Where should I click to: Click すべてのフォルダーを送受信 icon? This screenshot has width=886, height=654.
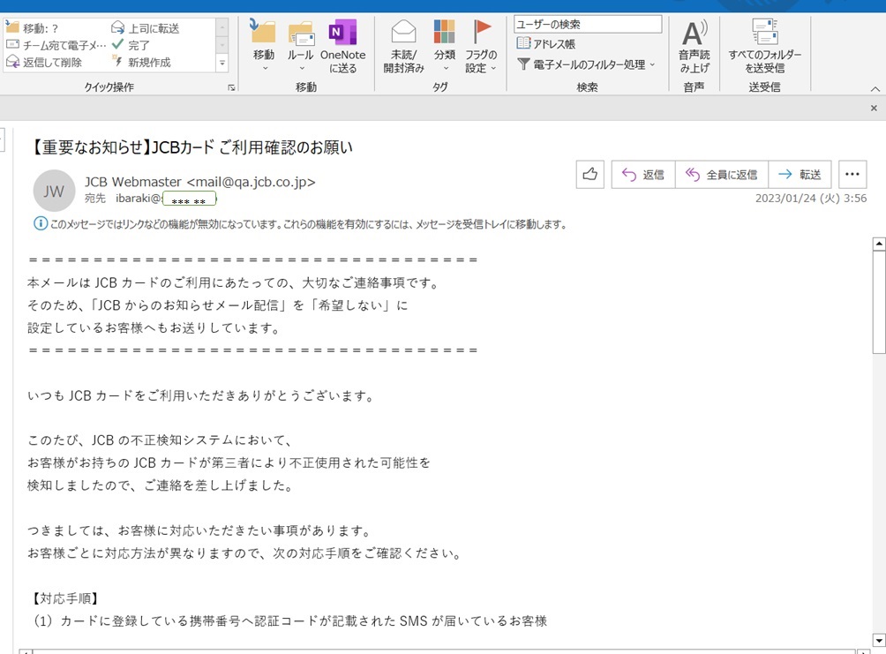point(764,34)
